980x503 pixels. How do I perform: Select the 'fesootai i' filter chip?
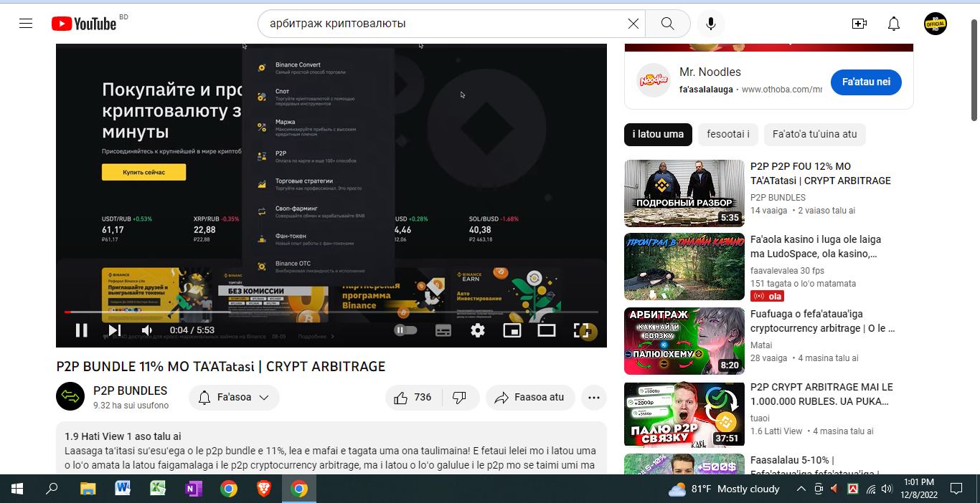728,135
